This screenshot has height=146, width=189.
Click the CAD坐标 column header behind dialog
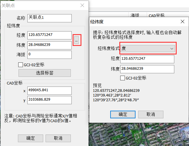pos(156,15)
